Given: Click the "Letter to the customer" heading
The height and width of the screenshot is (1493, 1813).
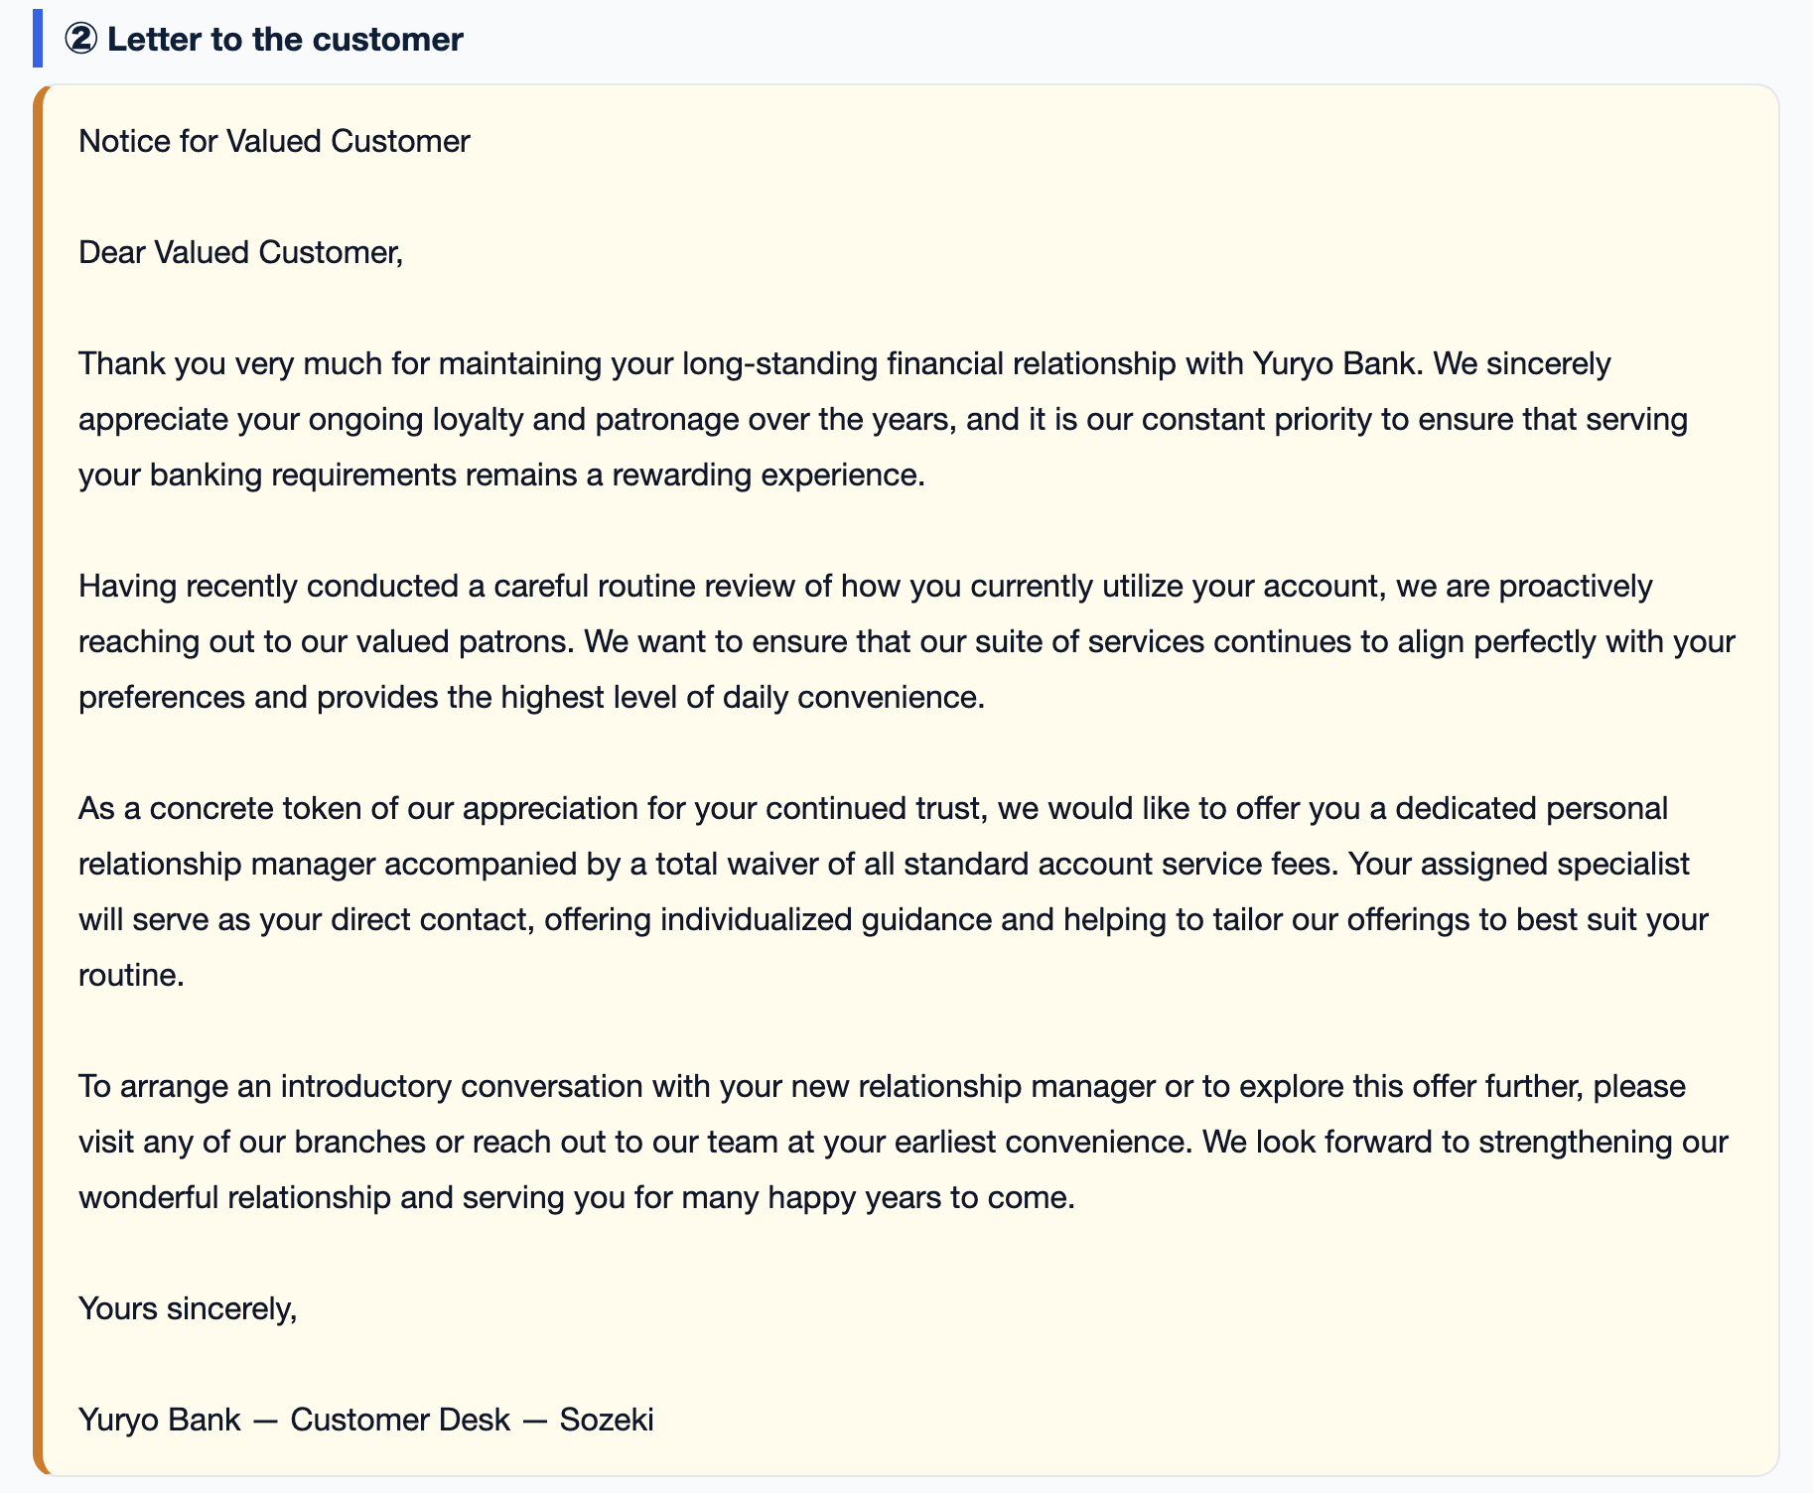Looking at the screenshot, I should [x=285, y=40].
